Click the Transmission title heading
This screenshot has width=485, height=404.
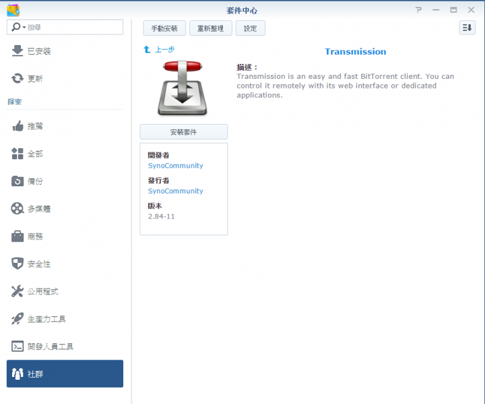coord(356,51)
